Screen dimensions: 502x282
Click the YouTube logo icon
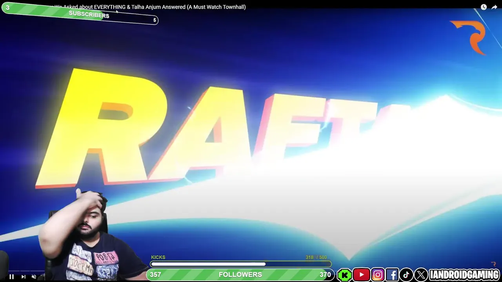[x=361, y=275]
